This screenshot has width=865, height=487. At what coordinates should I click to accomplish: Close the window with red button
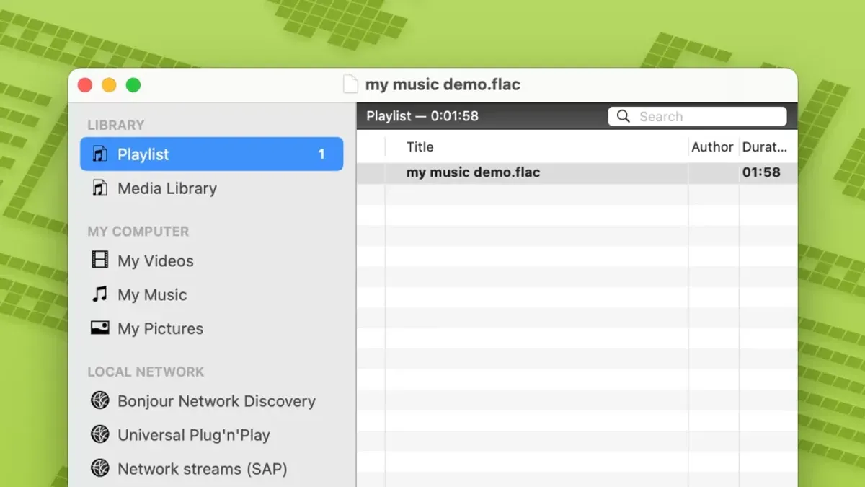85,85
